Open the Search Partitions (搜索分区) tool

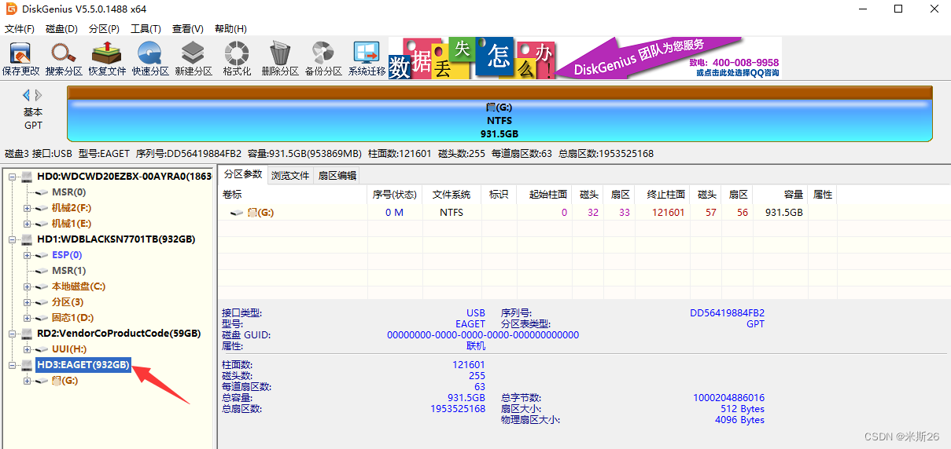click(x=63, y=59)
